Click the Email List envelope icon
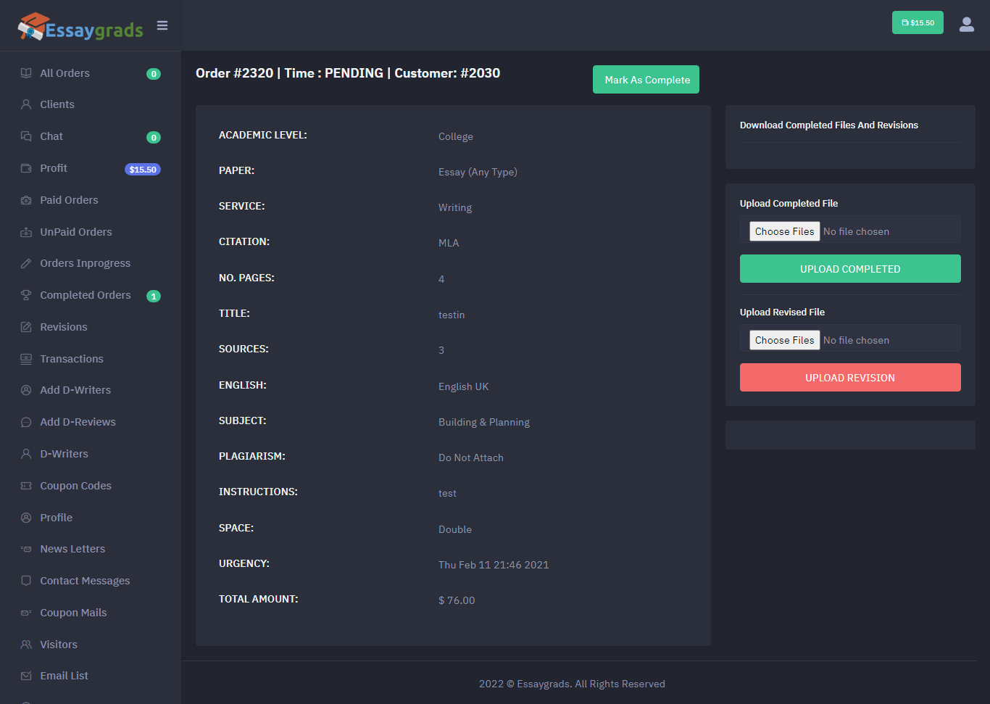 (x=26, y=676)
